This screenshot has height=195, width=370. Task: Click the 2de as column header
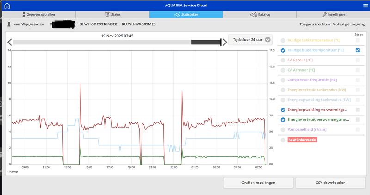(358, 35)
